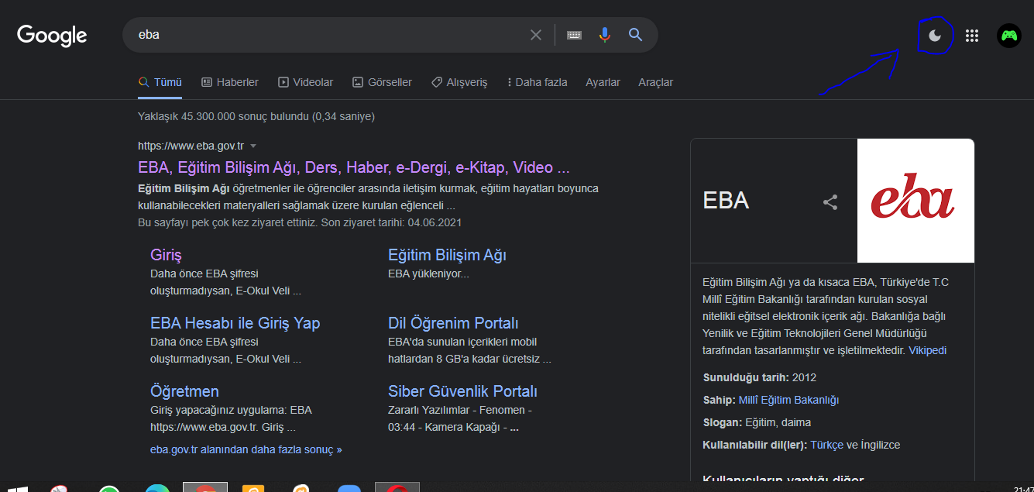Image resolution: width=1034 pixels, height=492 pixels.
Task: Click 'Zararlı Yazılımlar - Fenomen' snippet text
Action: pos(460,410)
